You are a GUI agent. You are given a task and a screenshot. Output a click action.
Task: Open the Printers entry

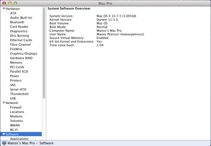click(x=16, y=80)
